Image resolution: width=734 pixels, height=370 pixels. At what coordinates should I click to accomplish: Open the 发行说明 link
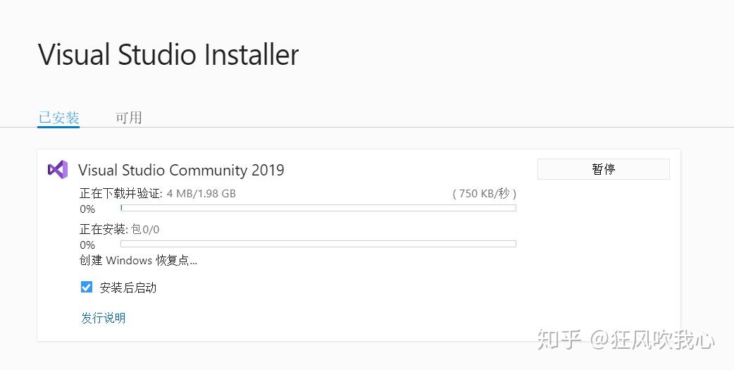(103, 318)
